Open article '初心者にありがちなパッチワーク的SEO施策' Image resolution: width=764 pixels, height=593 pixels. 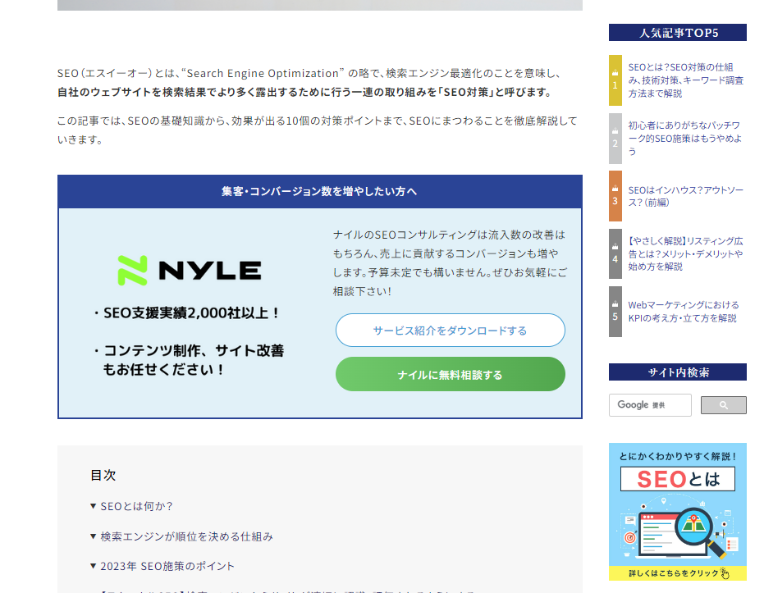[x=684, y=139]
